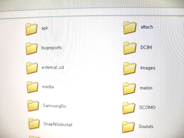Click the "DCIM" folder name text
184x138 pixels.
pos(146,47)
